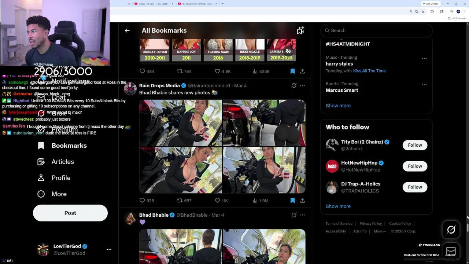
Task: Select Articles in the sidebar
Action: [x=56, y=162]
